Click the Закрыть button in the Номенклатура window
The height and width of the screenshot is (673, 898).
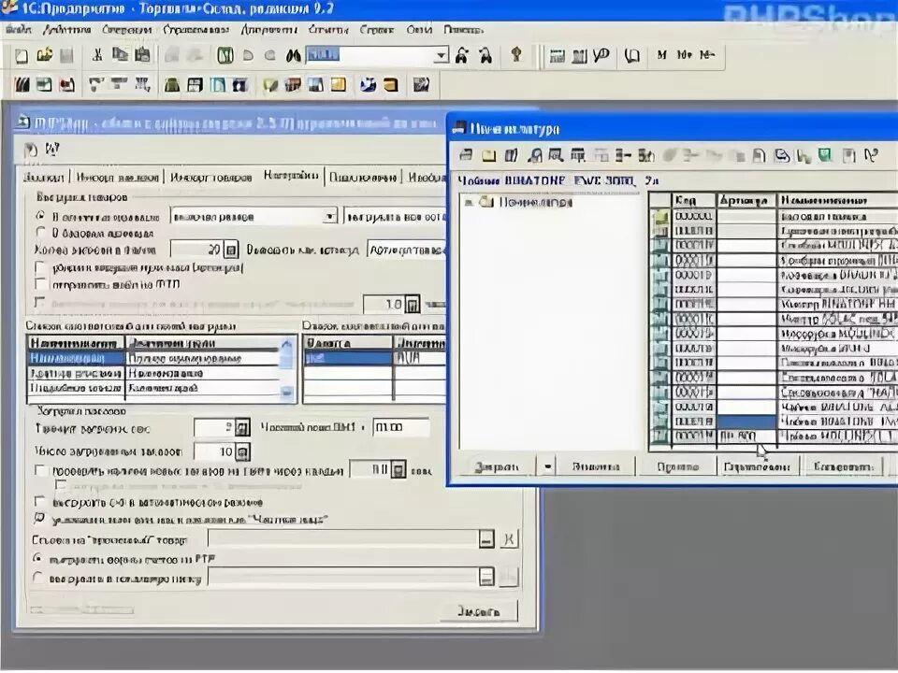click(x=497, y=466)
